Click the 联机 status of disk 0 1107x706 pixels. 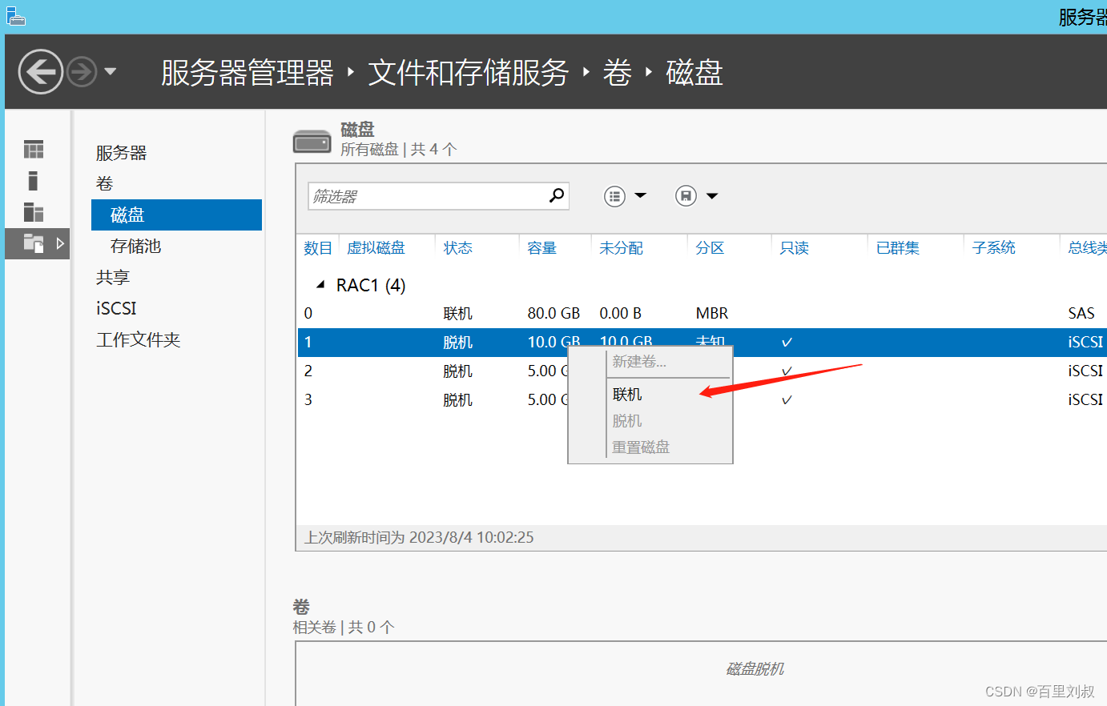458,313
